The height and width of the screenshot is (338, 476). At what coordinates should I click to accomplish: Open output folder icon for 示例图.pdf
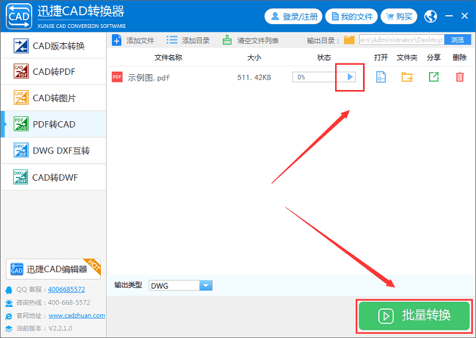[407, 77]
